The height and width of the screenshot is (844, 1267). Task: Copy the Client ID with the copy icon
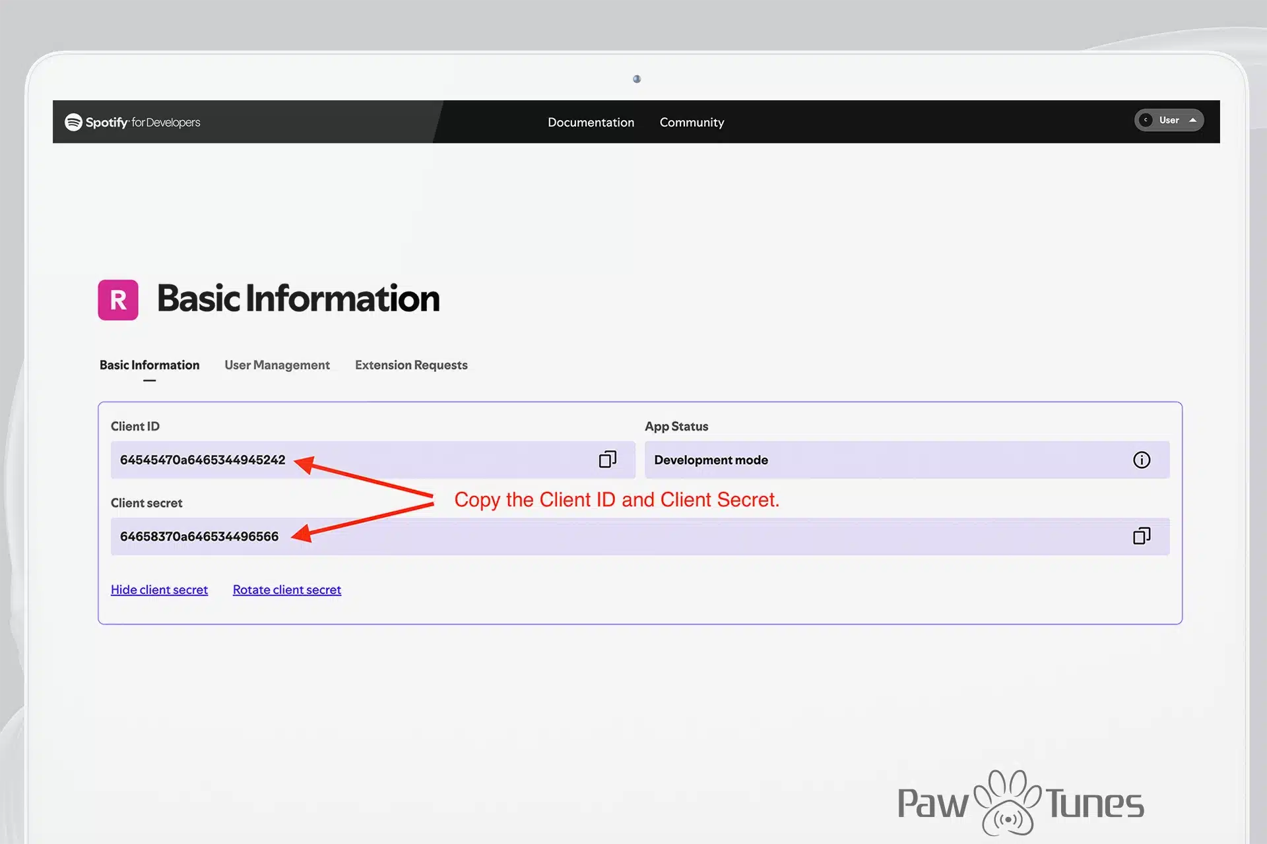point(607,460)
